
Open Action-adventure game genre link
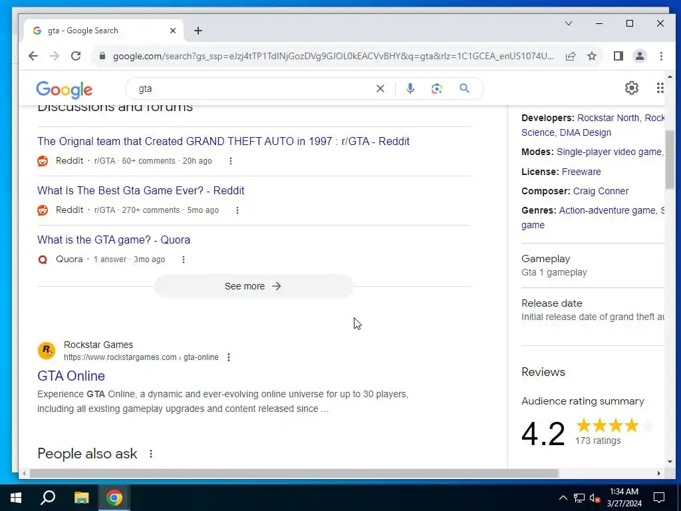(607, 211)
